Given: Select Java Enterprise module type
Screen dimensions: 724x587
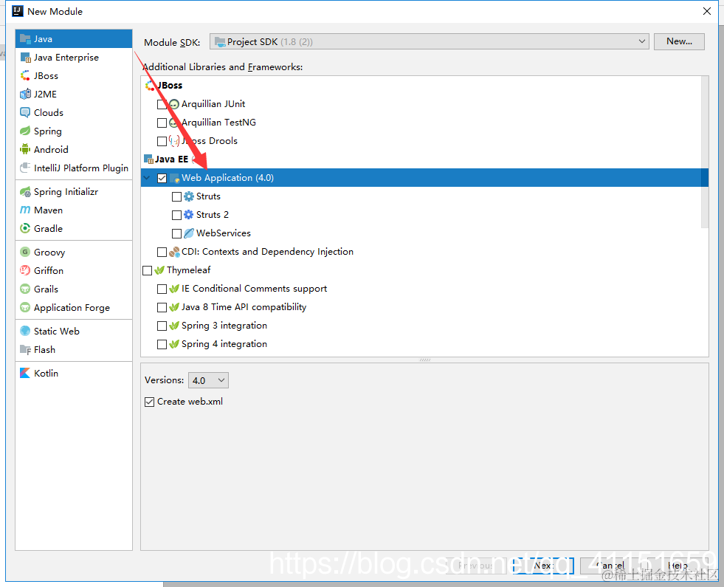Looking at the screenshot, I should coord(74,58).
